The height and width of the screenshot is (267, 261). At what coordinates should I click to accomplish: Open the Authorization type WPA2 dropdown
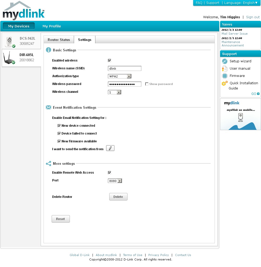(119, 76)
